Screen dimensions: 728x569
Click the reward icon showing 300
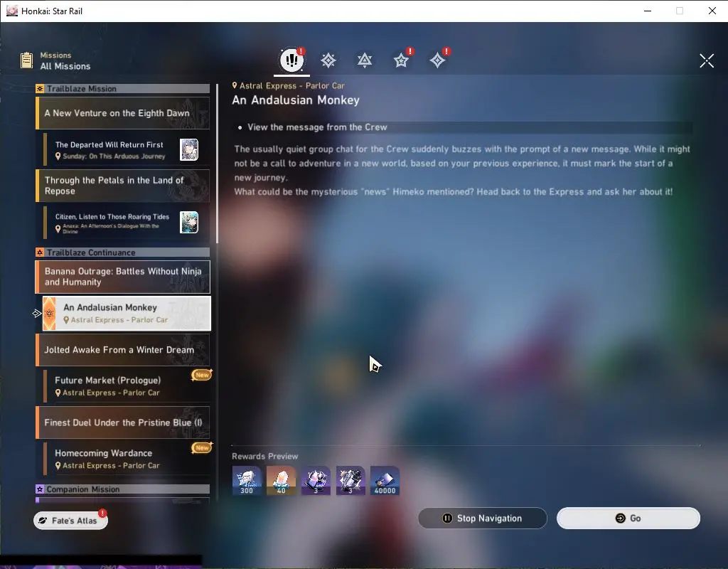tap(247, 481)
